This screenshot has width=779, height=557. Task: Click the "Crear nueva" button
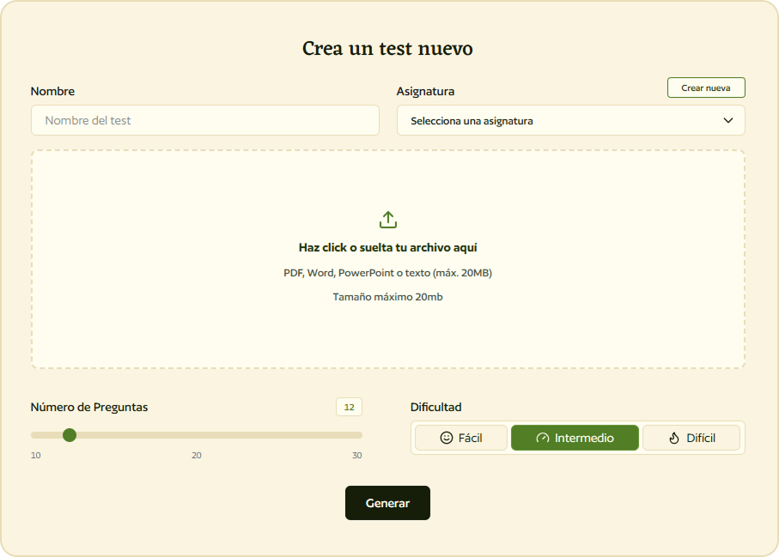(705, 87)
